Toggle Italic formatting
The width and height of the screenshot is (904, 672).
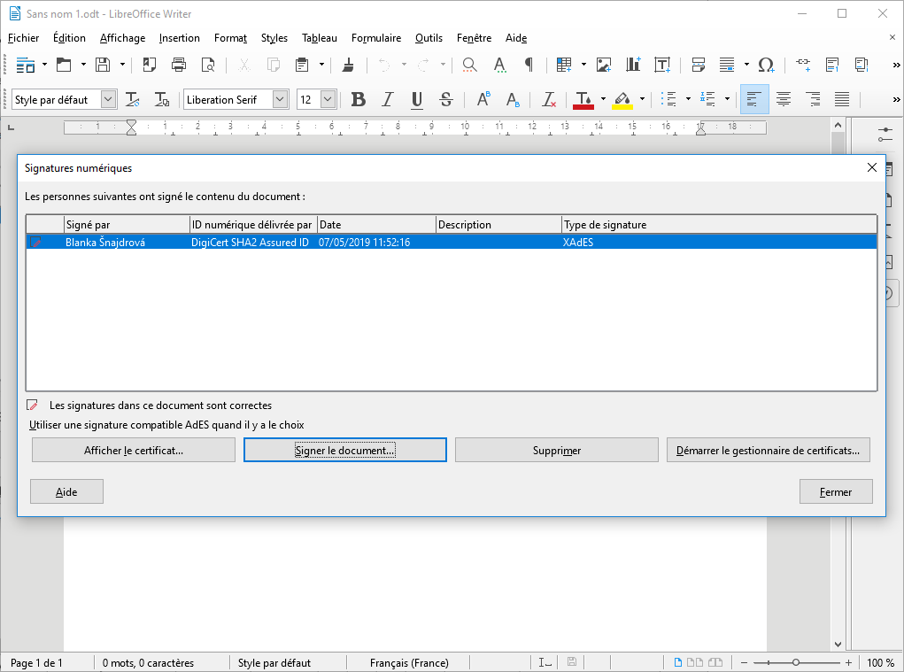388,99
